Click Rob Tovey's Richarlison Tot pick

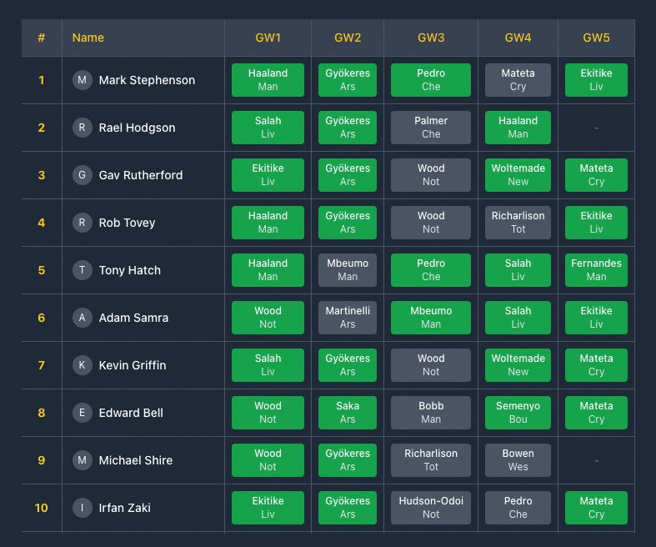tap(518, 223)
